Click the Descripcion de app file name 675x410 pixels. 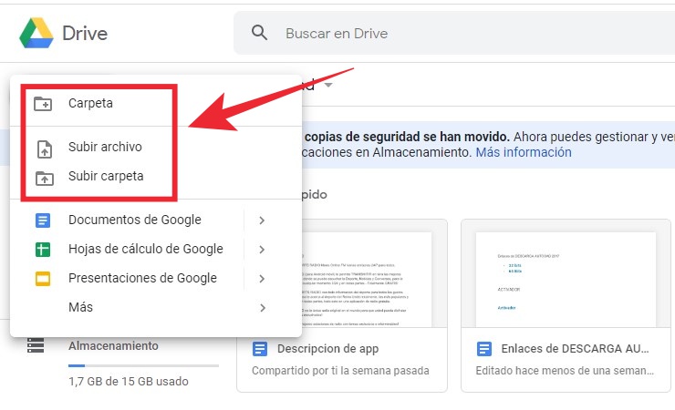click(x=328, y=349)
